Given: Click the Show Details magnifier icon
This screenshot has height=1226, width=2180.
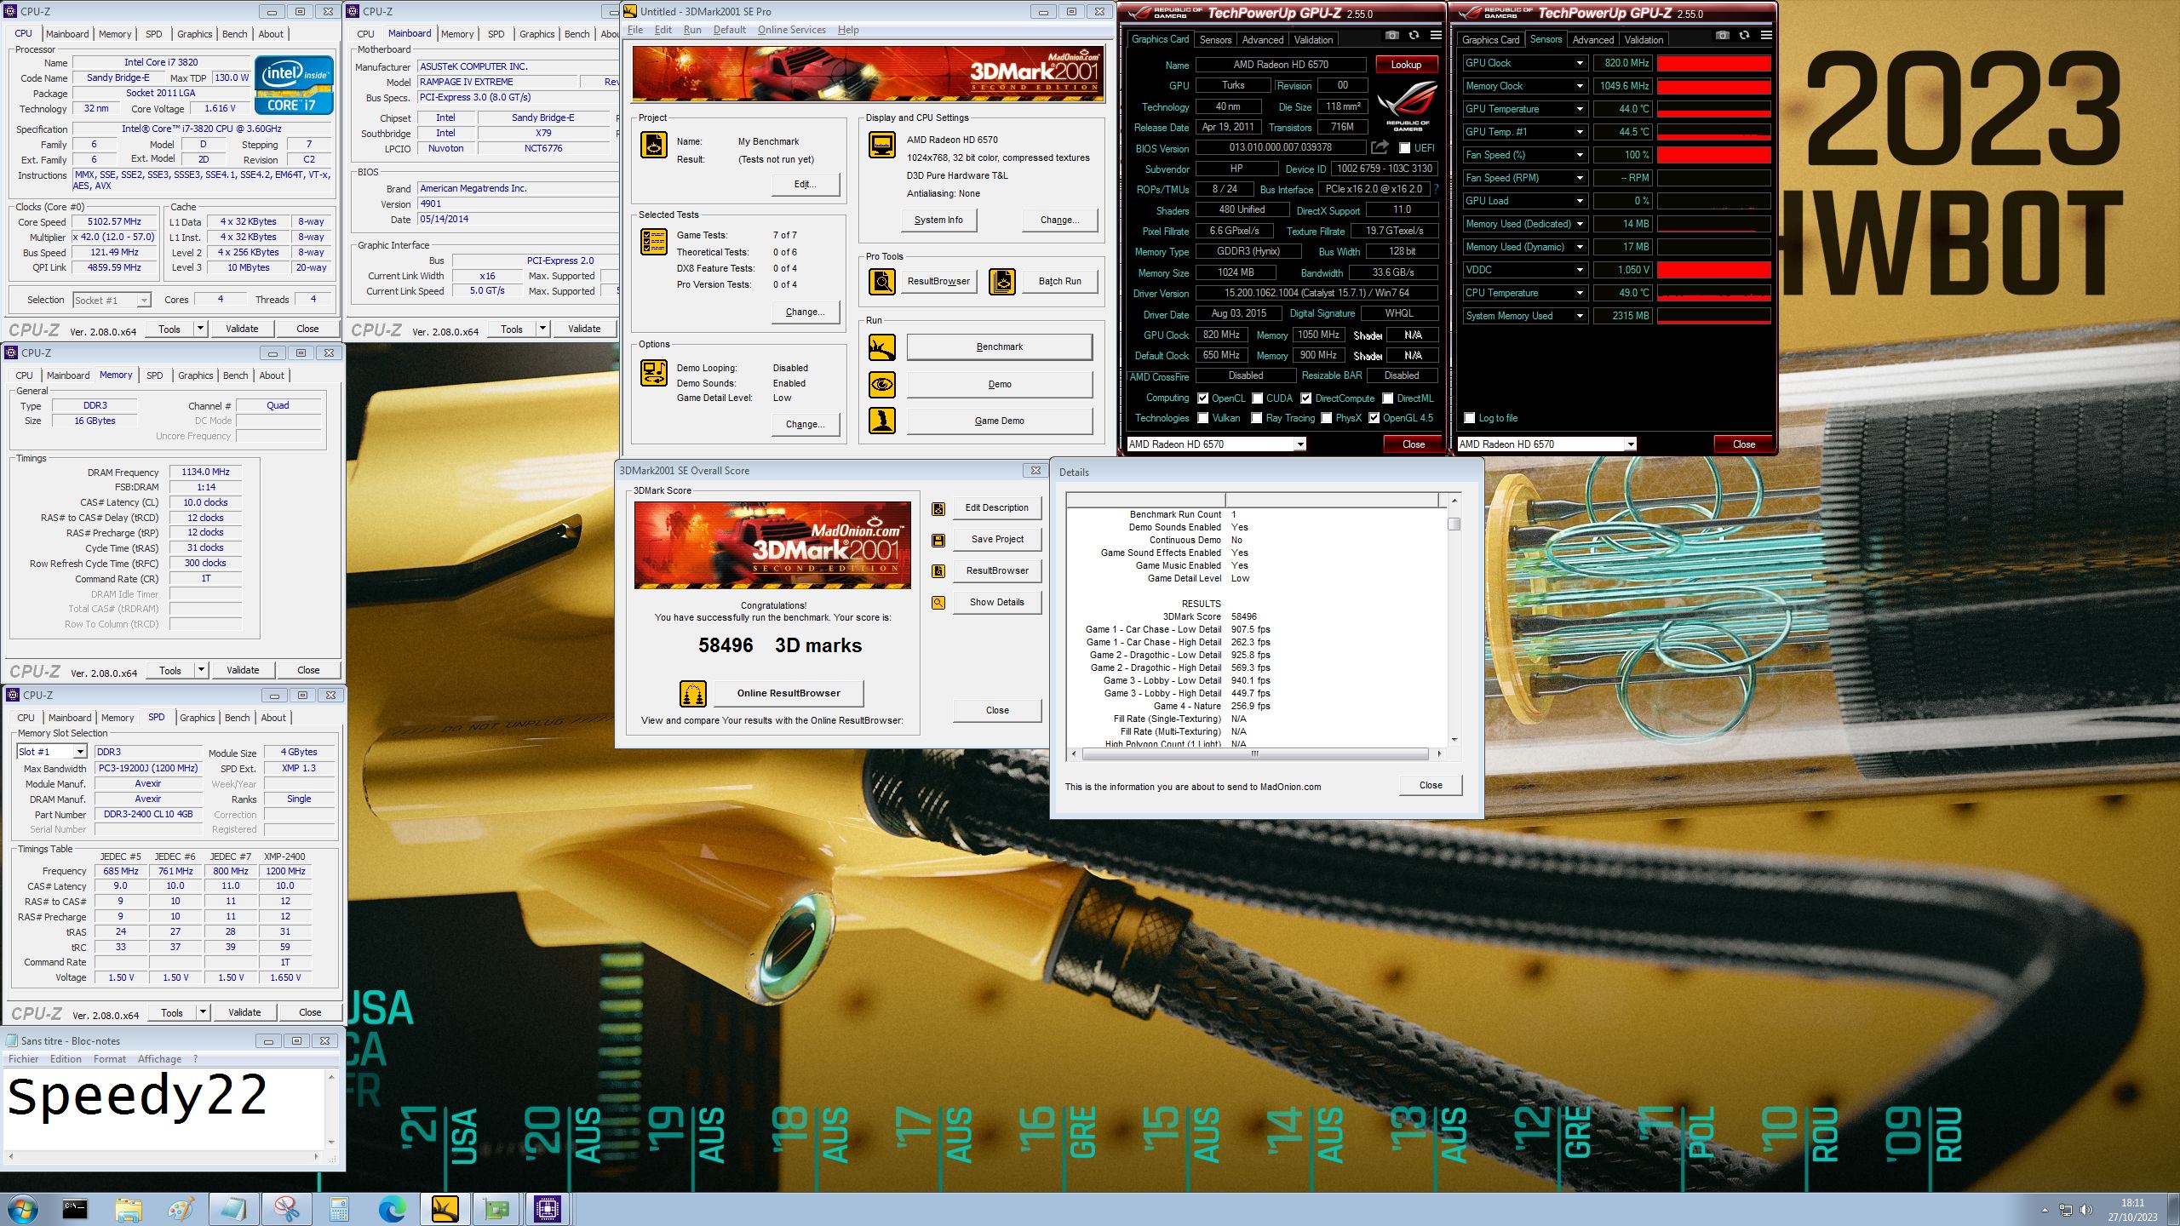Looking at the screenshot, I should (x=938, y=603).
